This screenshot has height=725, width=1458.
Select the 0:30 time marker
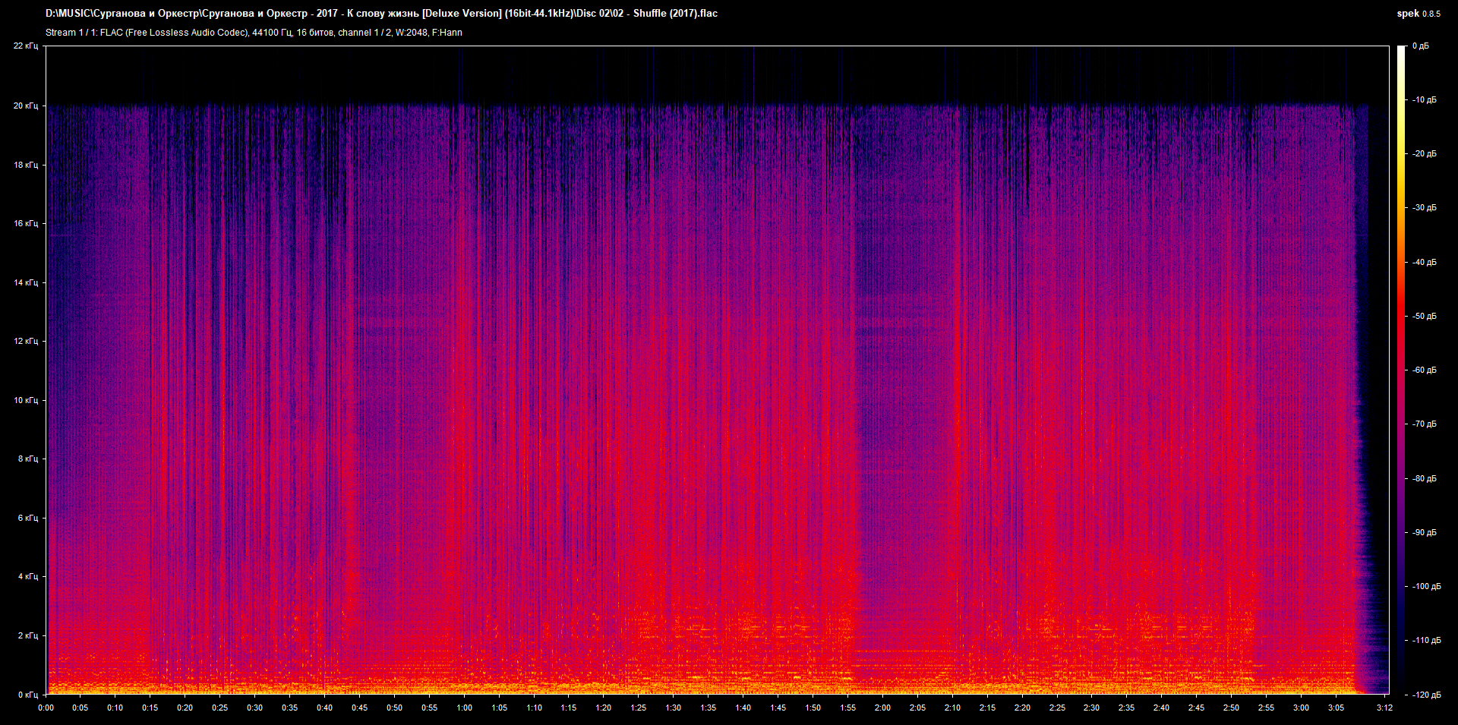coord(254,708)
